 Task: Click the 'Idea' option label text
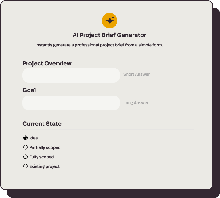tap(34, 138)
